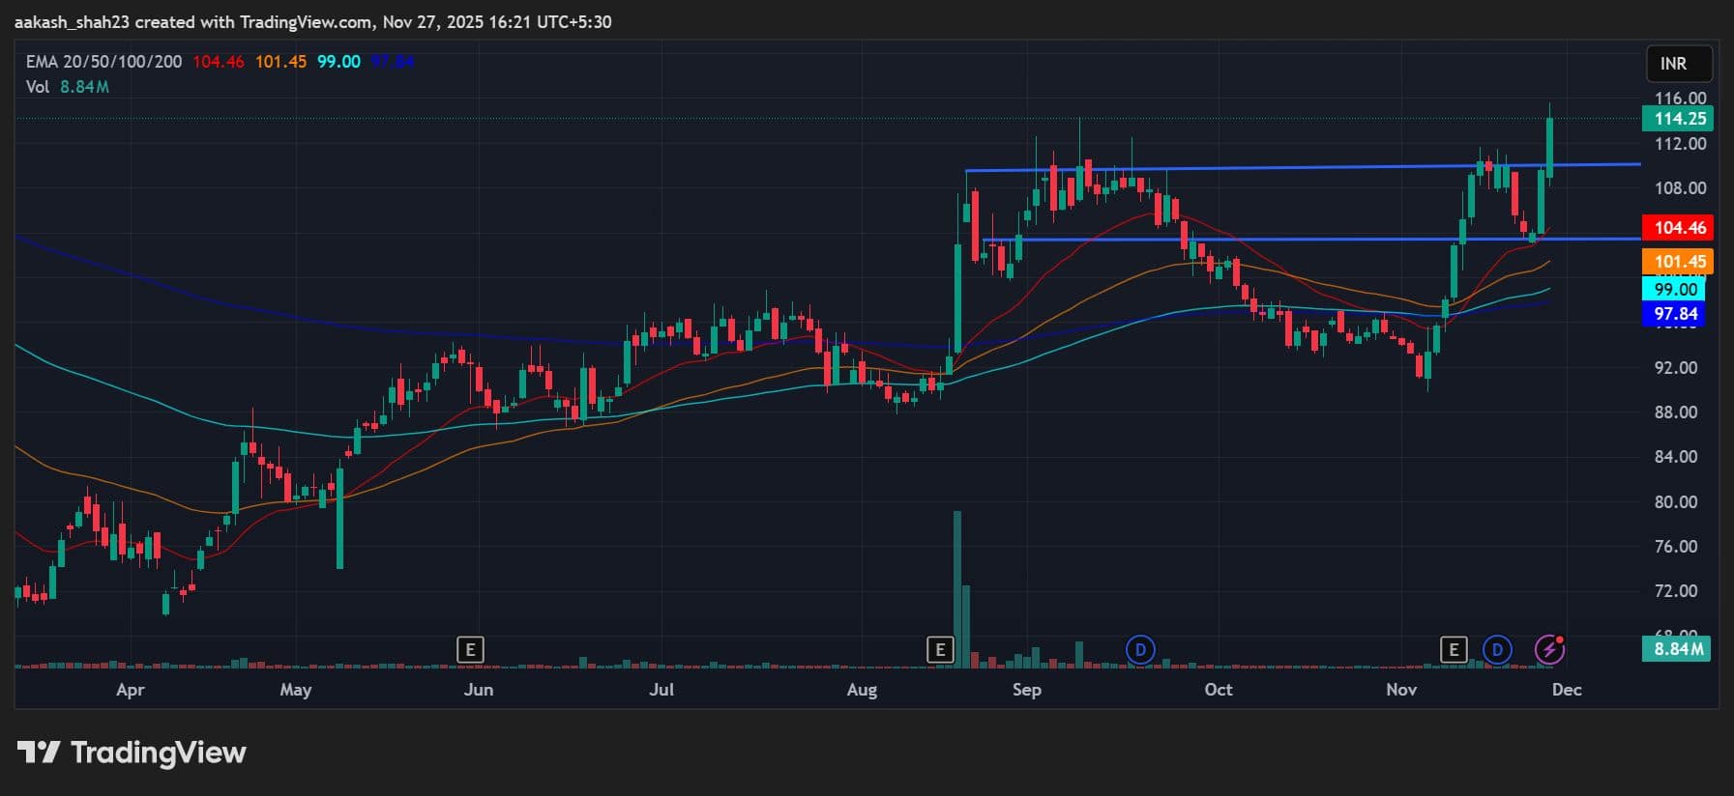Click the late-September dividend D marker

(1140, 650)
